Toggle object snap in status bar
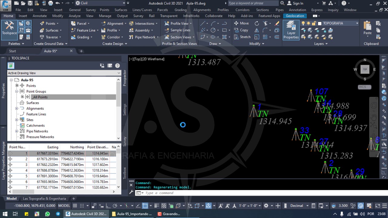 (x=145, y=206)
